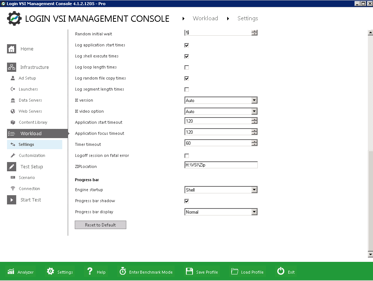The width and height of the screenshot is (373, 281).
Task: Open Test Setup section
Action: click(32, 166)
